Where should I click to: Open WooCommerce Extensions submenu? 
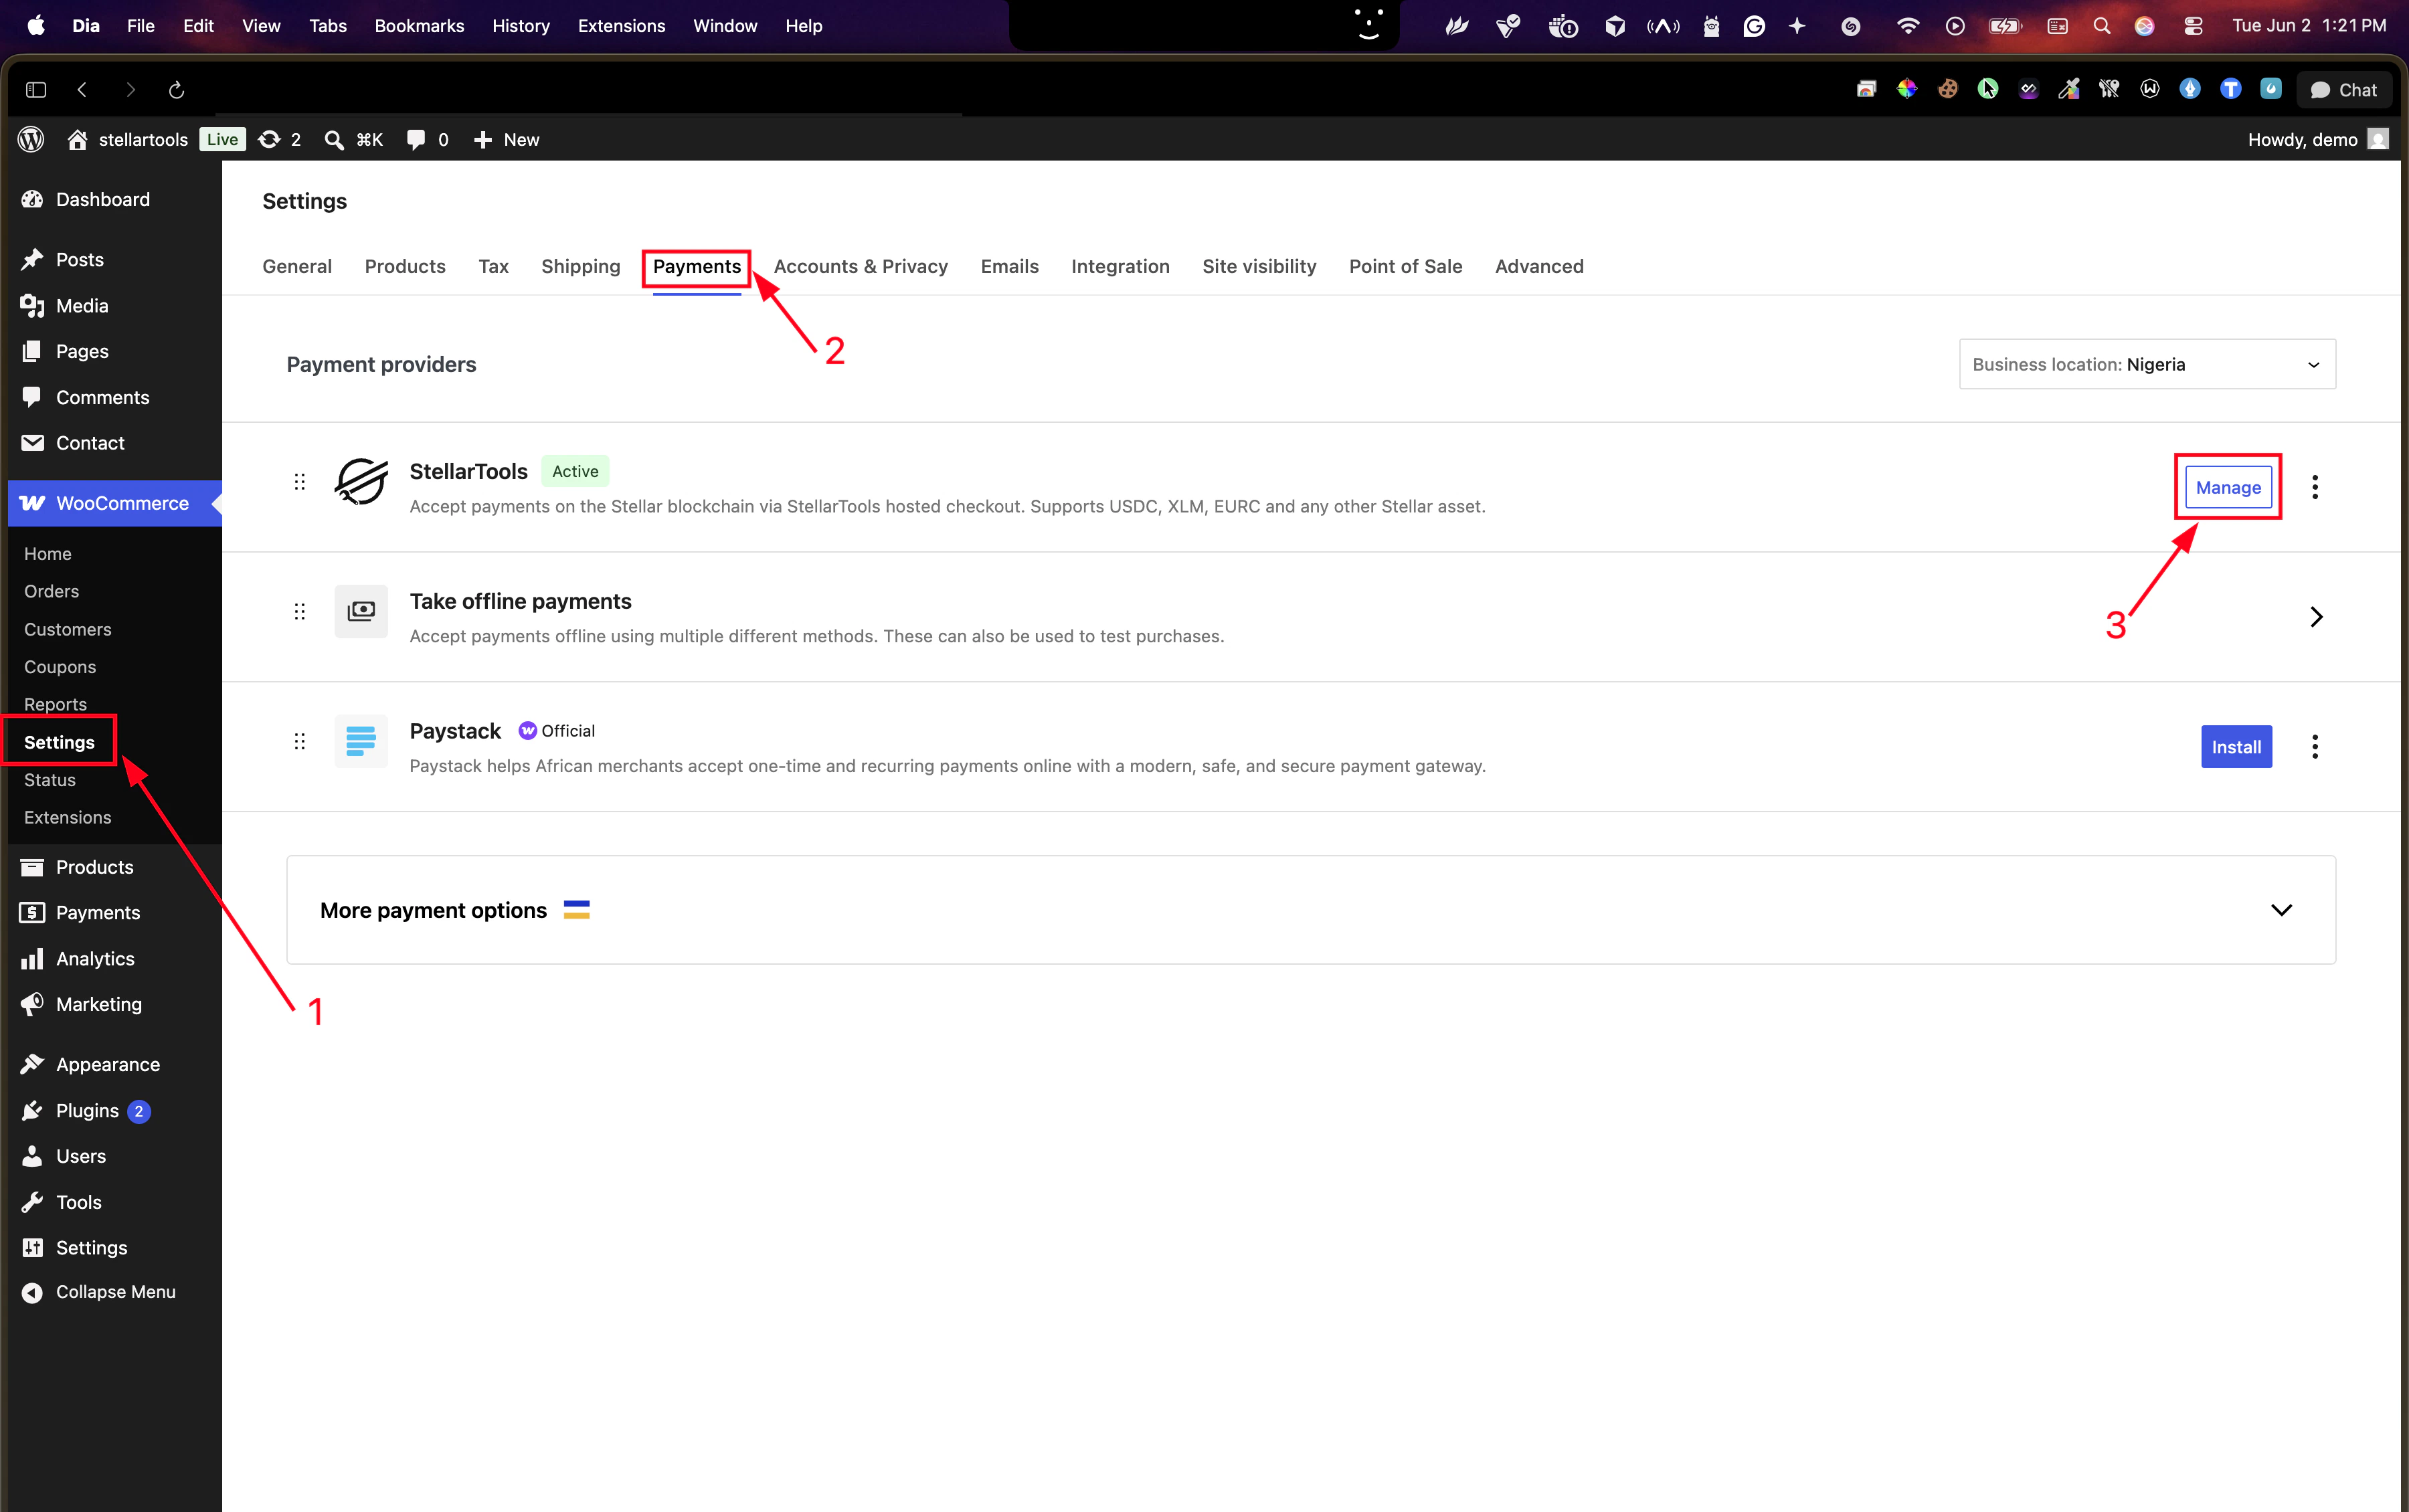coord(67,817)
